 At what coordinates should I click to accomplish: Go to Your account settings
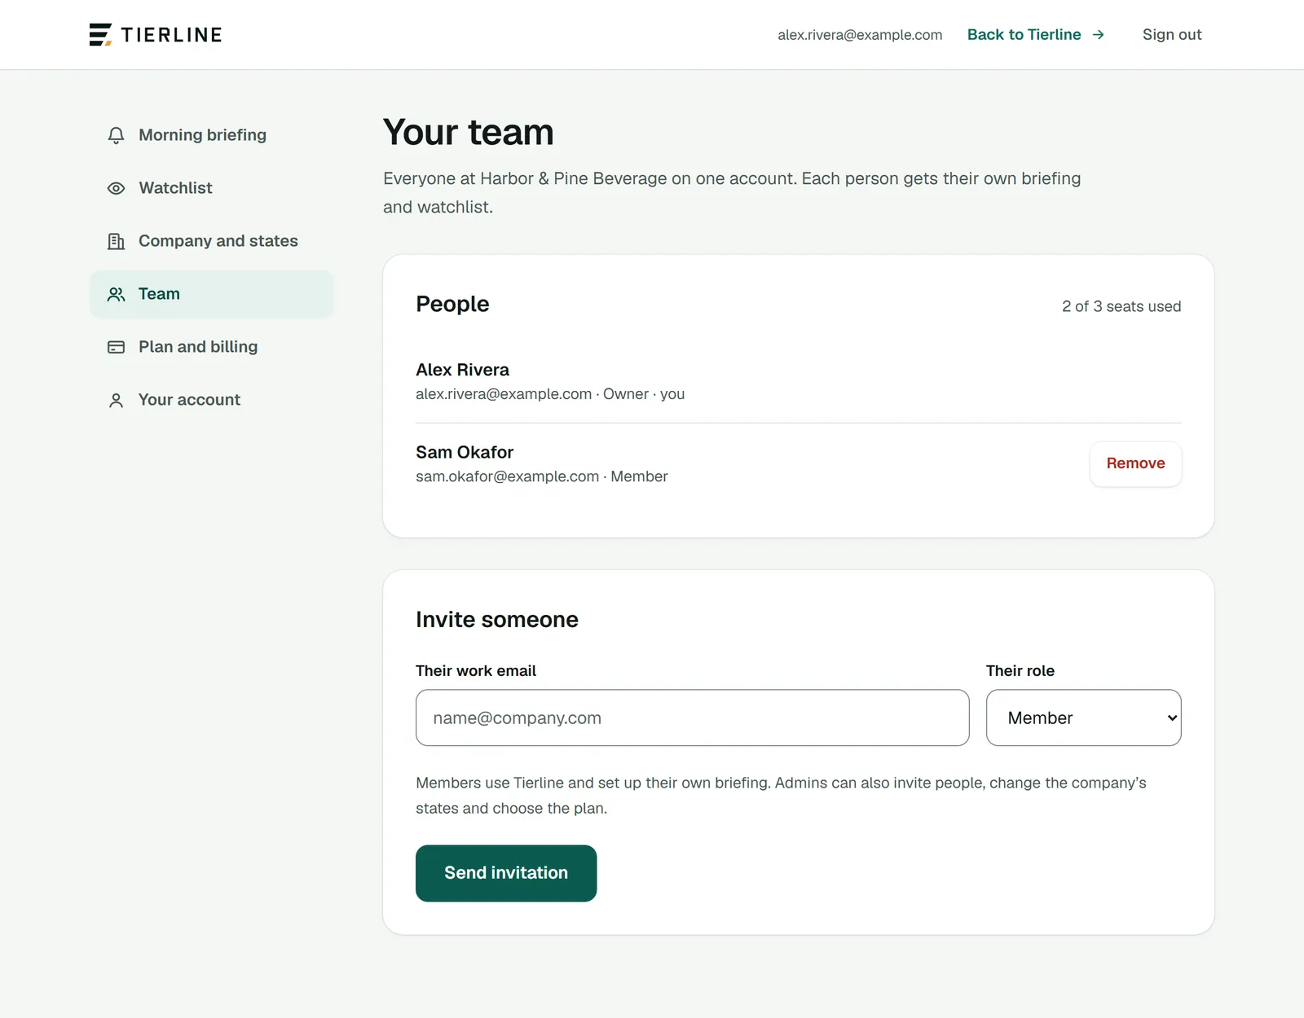tap(212, 400)
